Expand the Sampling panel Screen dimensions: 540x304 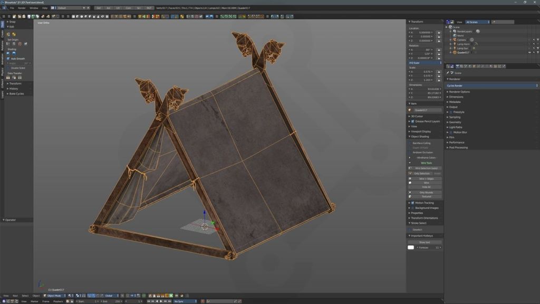coord(455,117)
